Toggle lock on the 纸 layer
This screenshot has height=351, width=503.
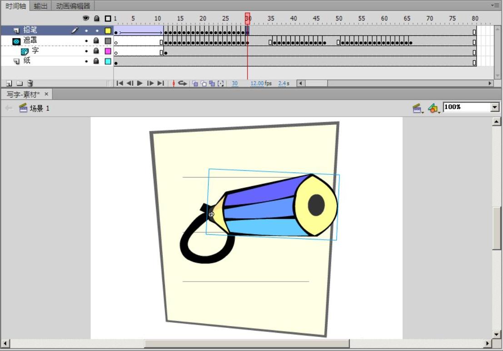pyautogui.click(x=96, y=61)
